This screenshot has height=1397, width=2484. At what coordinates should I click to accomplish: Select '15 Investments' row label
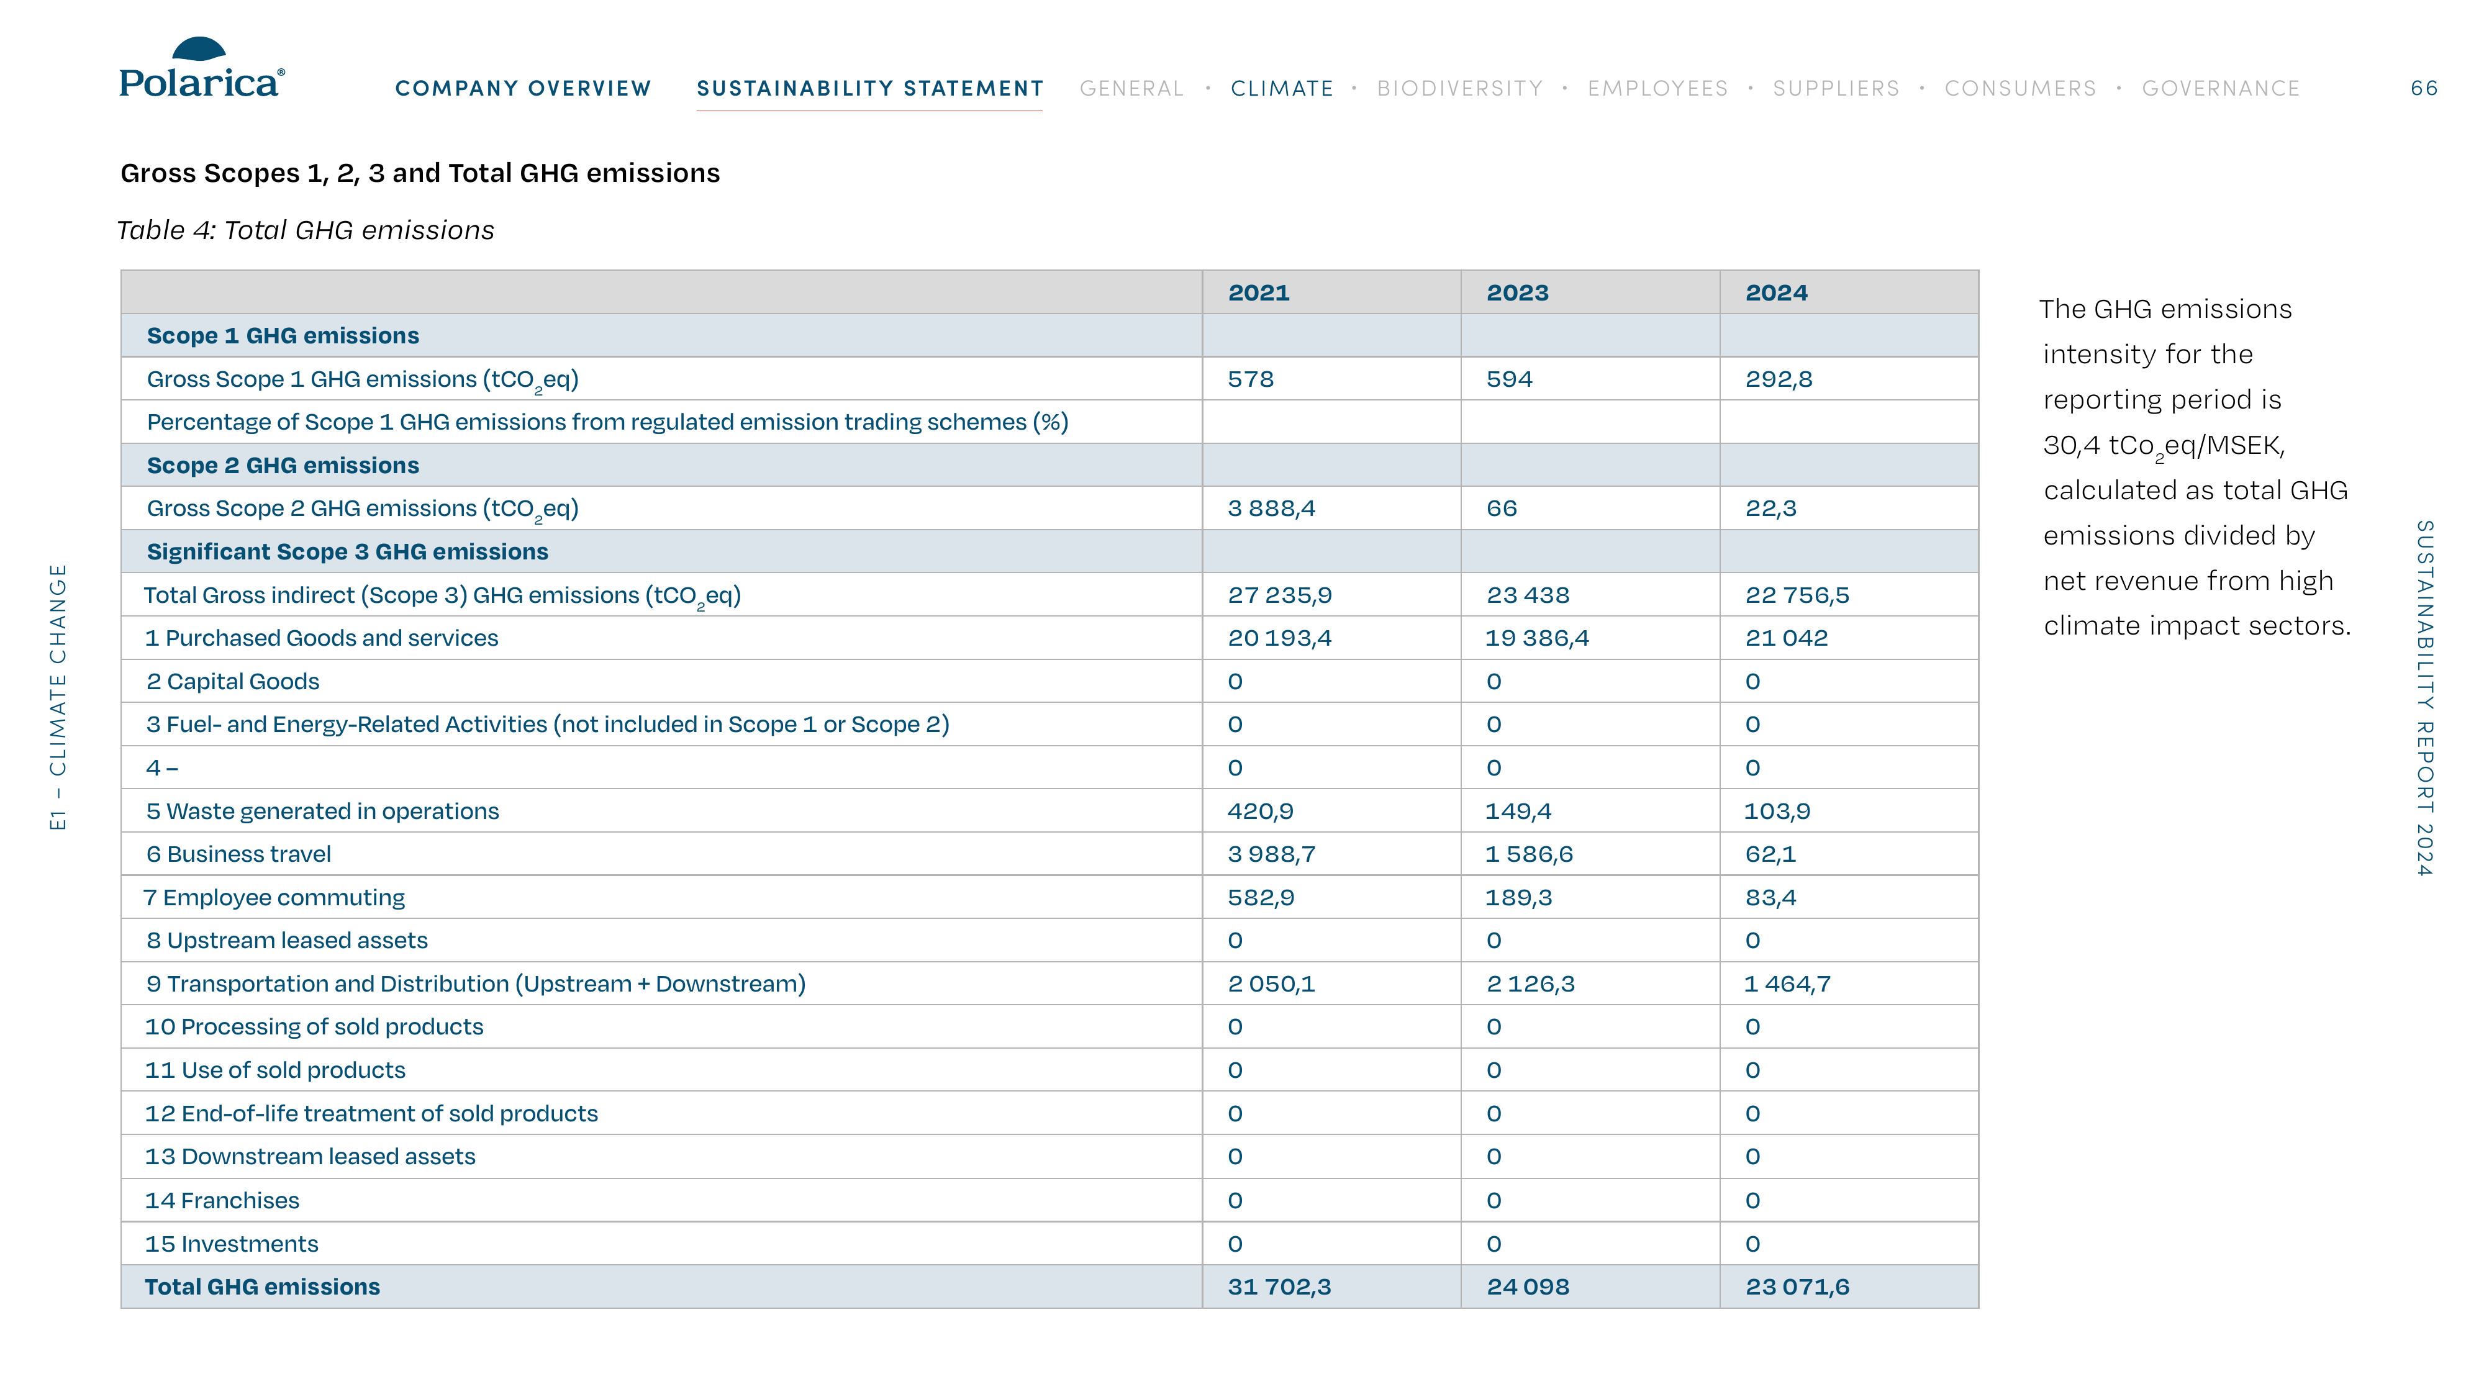[232, 1244]
